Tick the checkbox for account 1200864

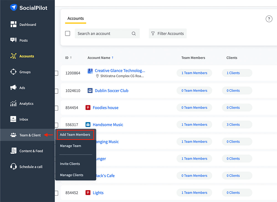56,73
